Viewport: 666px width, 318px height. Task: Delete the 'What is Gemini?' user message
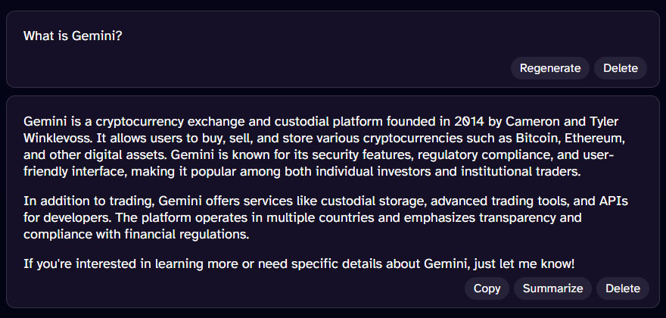(621, 68)
